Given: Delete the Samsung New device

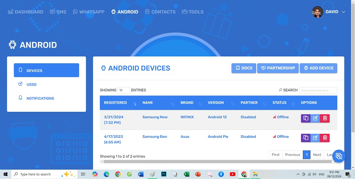Looking at the screenshot, I should (325, 118).
